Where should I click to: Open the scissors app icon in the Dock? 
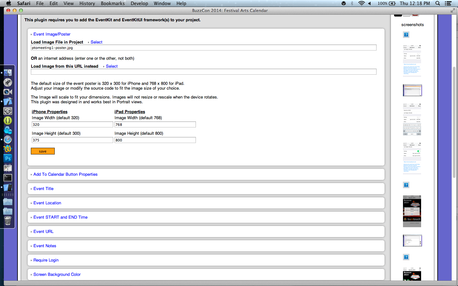(8, 168)
